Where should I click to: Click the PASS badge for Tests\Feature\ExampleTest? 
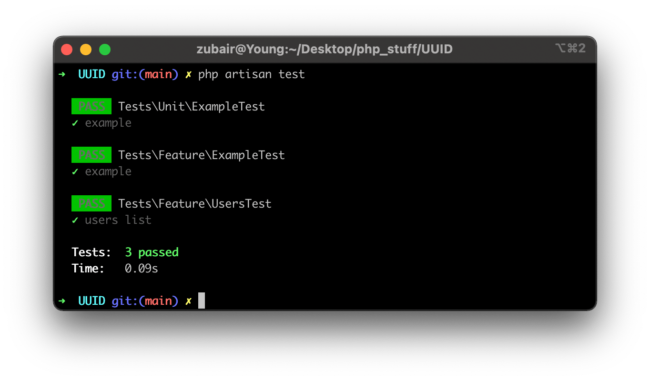(x=91, y=154)
